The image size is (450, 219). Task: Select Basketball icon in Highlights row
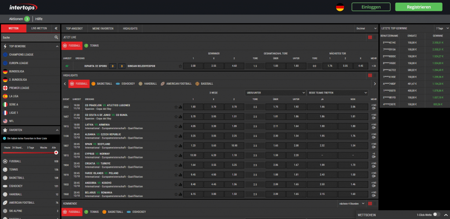tap(102, 84)
